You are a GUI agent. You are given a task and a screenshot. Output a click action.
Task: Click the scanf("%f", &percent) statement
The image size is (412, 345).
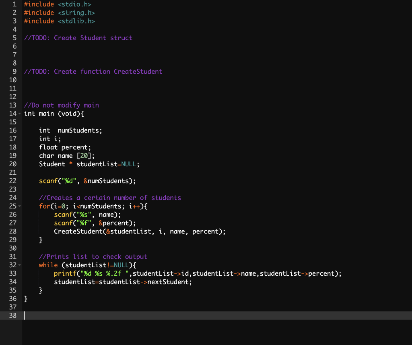point(95,223)
